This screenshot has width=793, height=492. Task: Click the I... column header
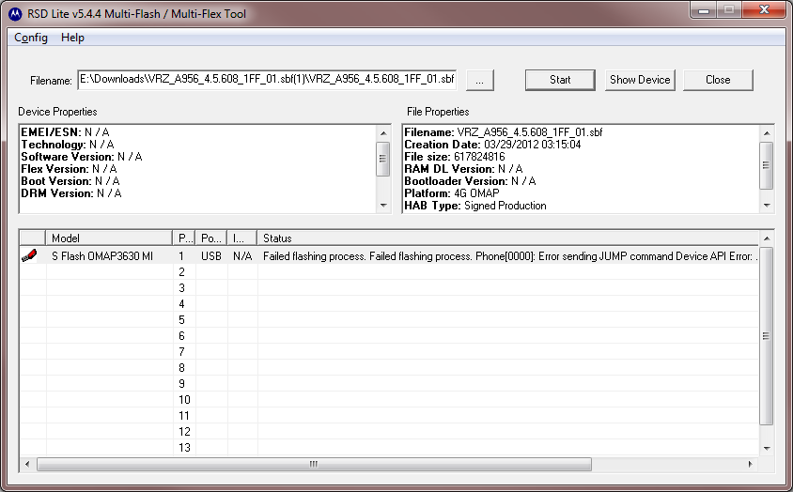point(242,238)
